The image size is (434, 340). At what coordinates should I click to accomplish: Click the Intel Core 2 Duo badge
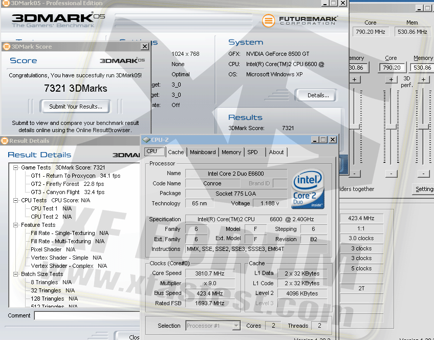[x=308, y=189]
